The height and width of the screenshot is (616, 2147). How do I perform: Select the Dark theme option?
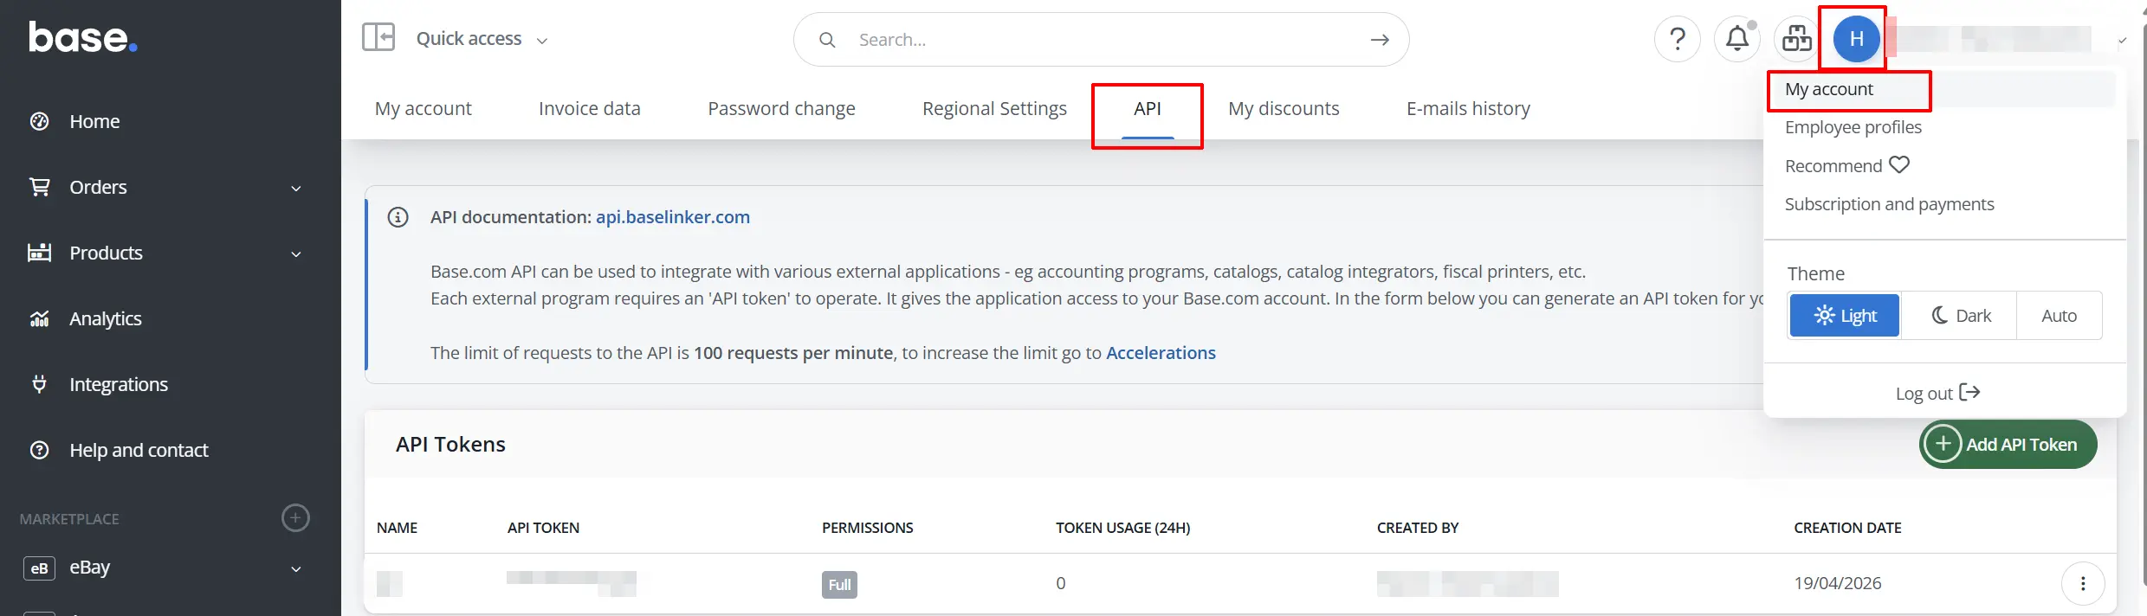click(1961, 316)
